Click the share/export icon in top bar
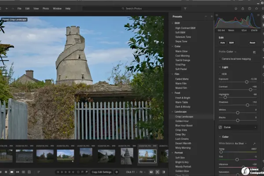264x176 pixels. (242, 8)
